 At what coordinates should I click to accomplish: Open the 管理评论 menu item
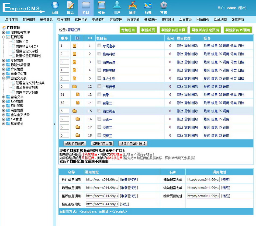81,20
